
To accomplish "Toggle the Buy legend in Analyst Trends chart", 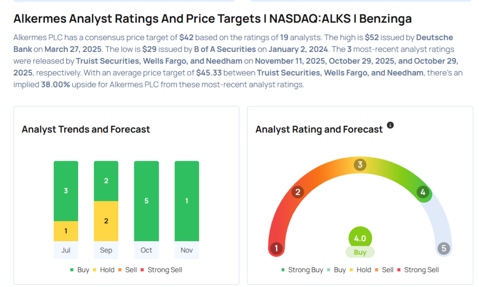I will pos(80,270).
